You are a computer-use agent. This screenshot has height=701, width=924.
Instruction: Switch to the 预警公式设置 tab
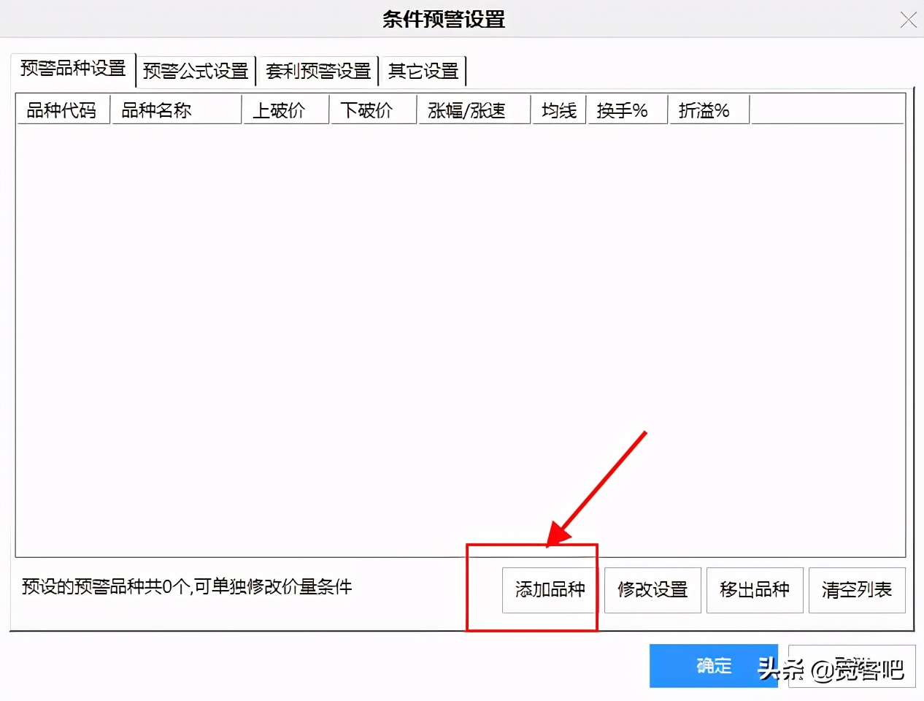[x=196, y=70]
